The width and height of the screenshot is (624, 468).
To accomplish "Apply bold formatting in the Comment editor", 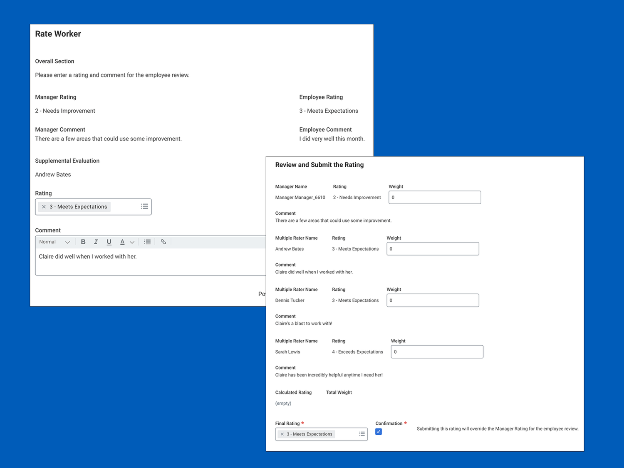I will (x=83, y=242).
